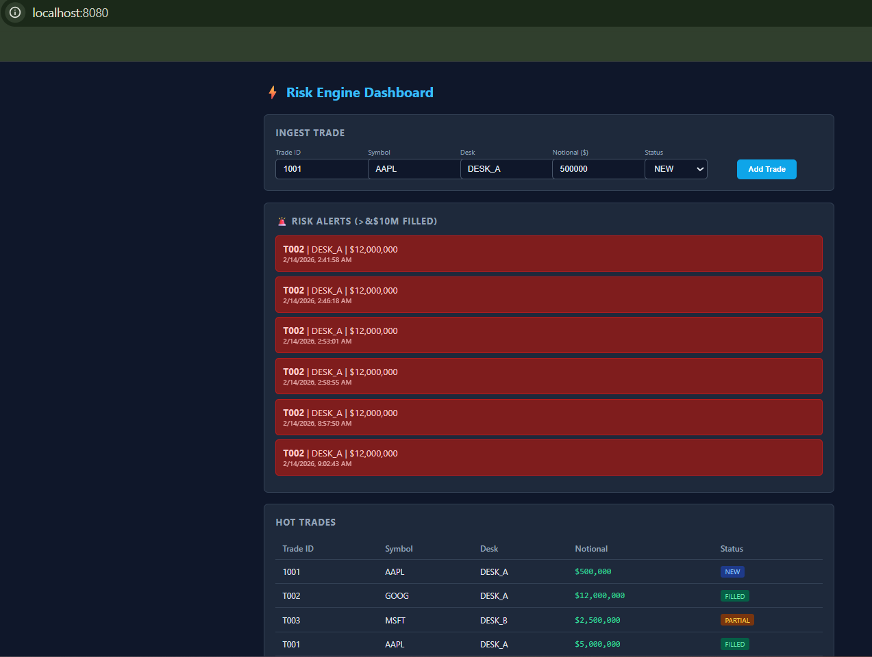Click the HOT TRADES section heading
The height and width of the screenshot is (657, 872).
coord(306,522)
